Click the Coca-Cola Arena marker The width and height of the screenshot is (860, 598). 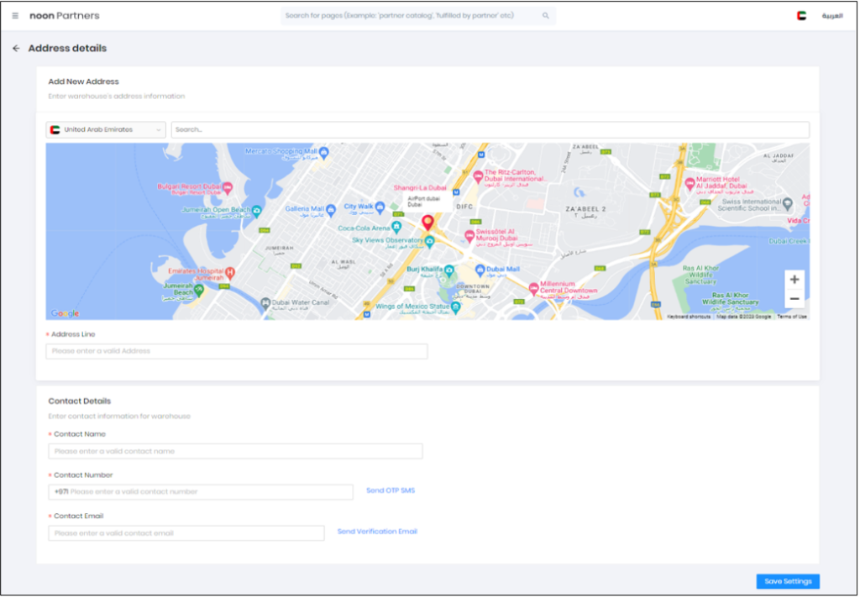click(x=396, y=226)
